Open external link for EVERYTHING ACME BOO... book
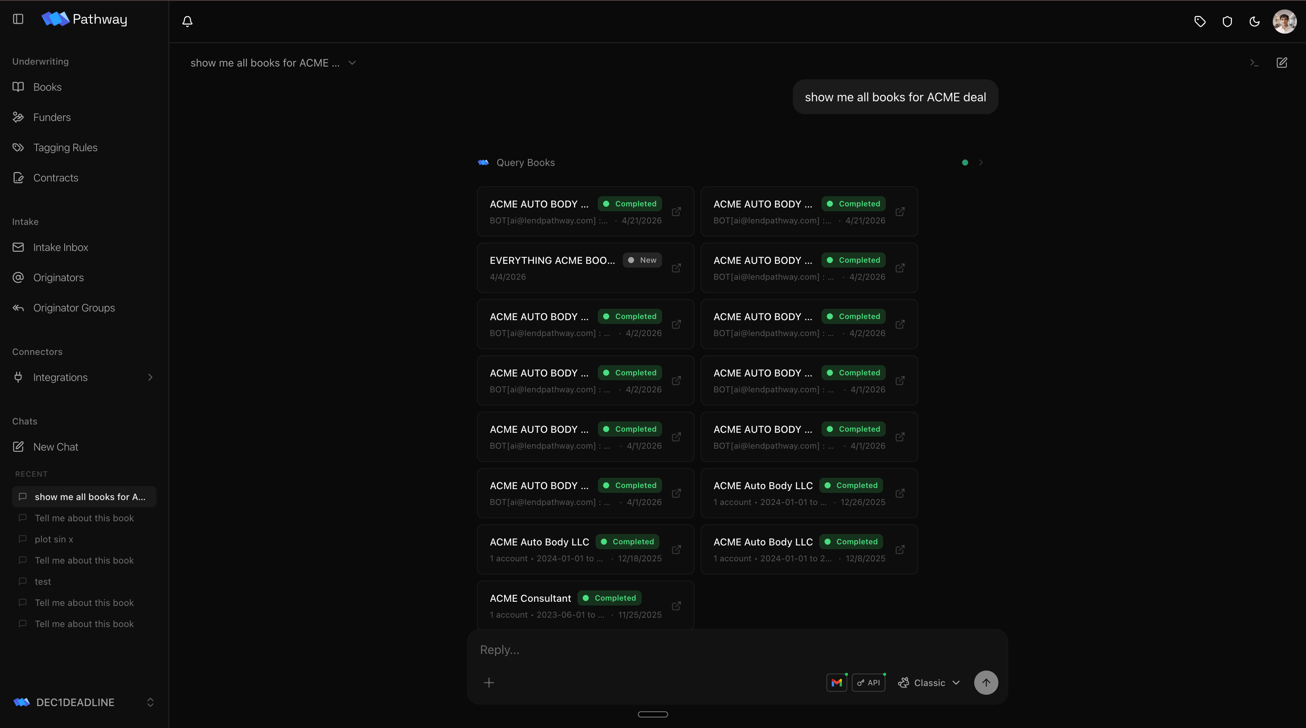The image size is (1306, 728). tap(676, 268)
